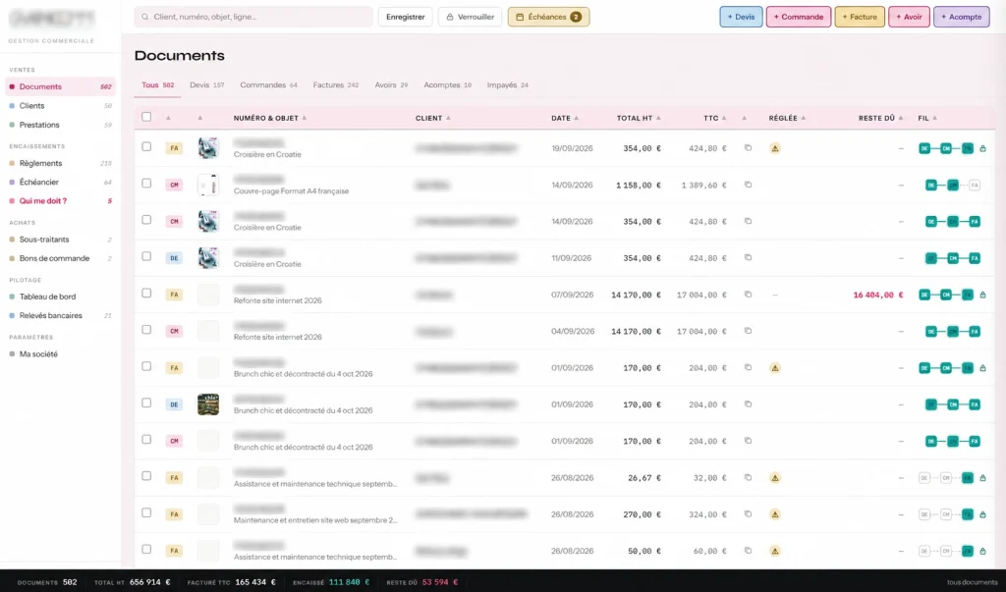
Task: Click the warning icon in the 19/09/2026 row
Action: click(x=775, y=148)
